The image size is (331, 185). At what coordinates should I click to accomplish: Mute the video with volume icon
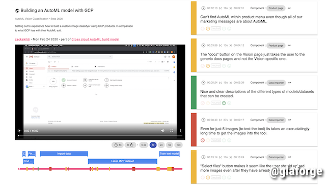(163, 131)
